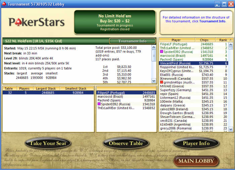Select FilipeLF (Portugal) in the ranking list
235x170 pixels.
click(x=194, y=44)
